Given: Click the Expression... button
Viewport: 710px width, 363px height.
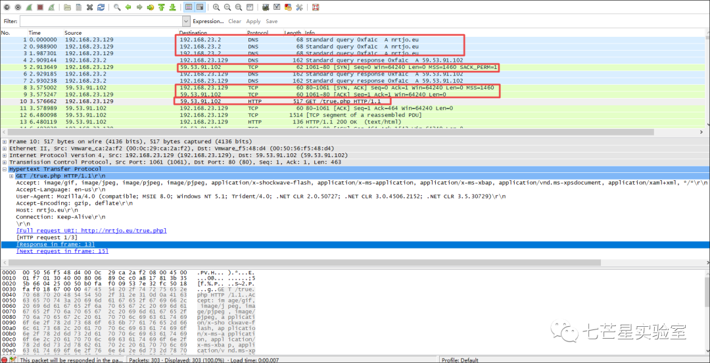Looking at the screenshot, I should click(x=208, y=21).
